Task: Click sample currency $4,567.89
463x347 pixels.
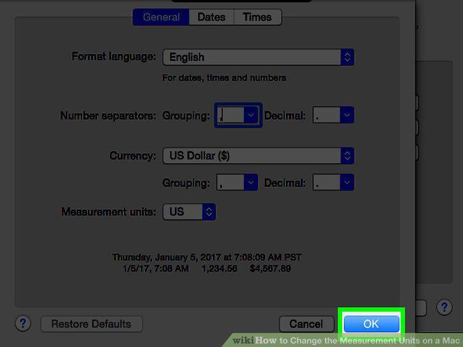Action: (x=270, y=268)
